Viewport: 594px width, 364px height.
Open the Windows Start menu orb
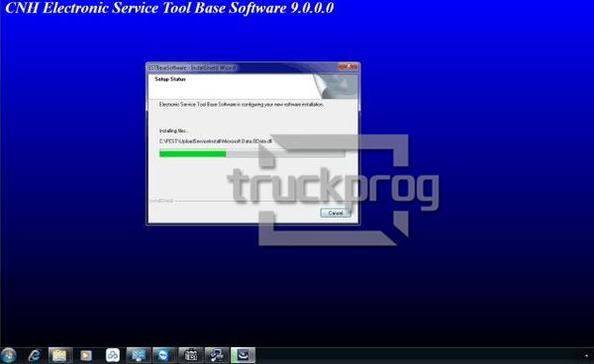point(8,355)
